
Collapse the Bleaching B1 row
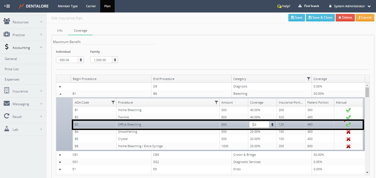click(60, 94)
